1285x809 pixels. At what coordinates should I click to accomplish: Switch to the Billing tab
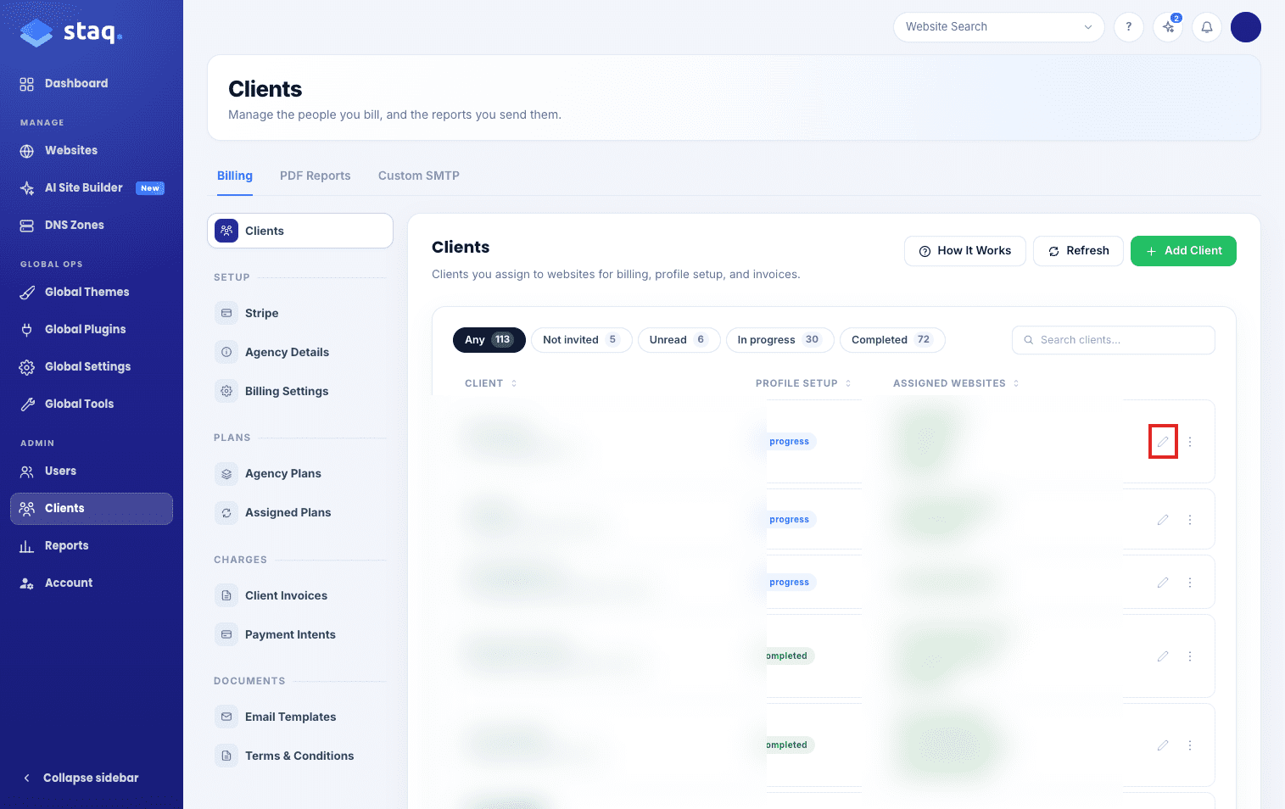pyautogui.click(x=235, y=176)
